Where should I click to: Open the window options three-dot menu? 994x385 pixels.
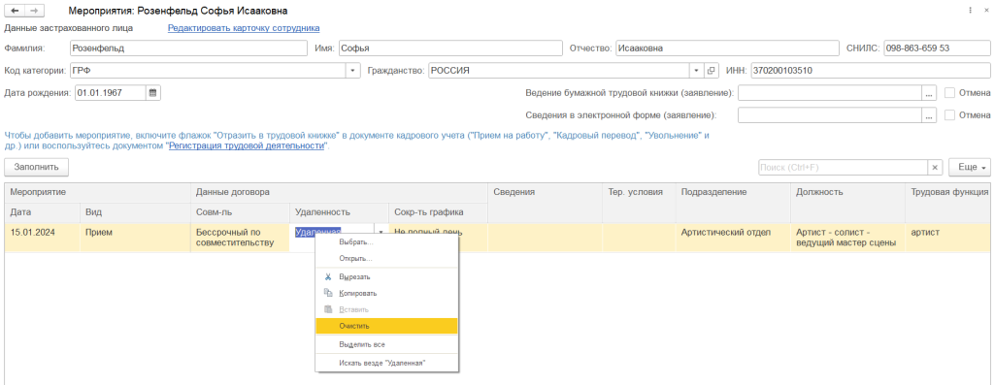(971, 11)
